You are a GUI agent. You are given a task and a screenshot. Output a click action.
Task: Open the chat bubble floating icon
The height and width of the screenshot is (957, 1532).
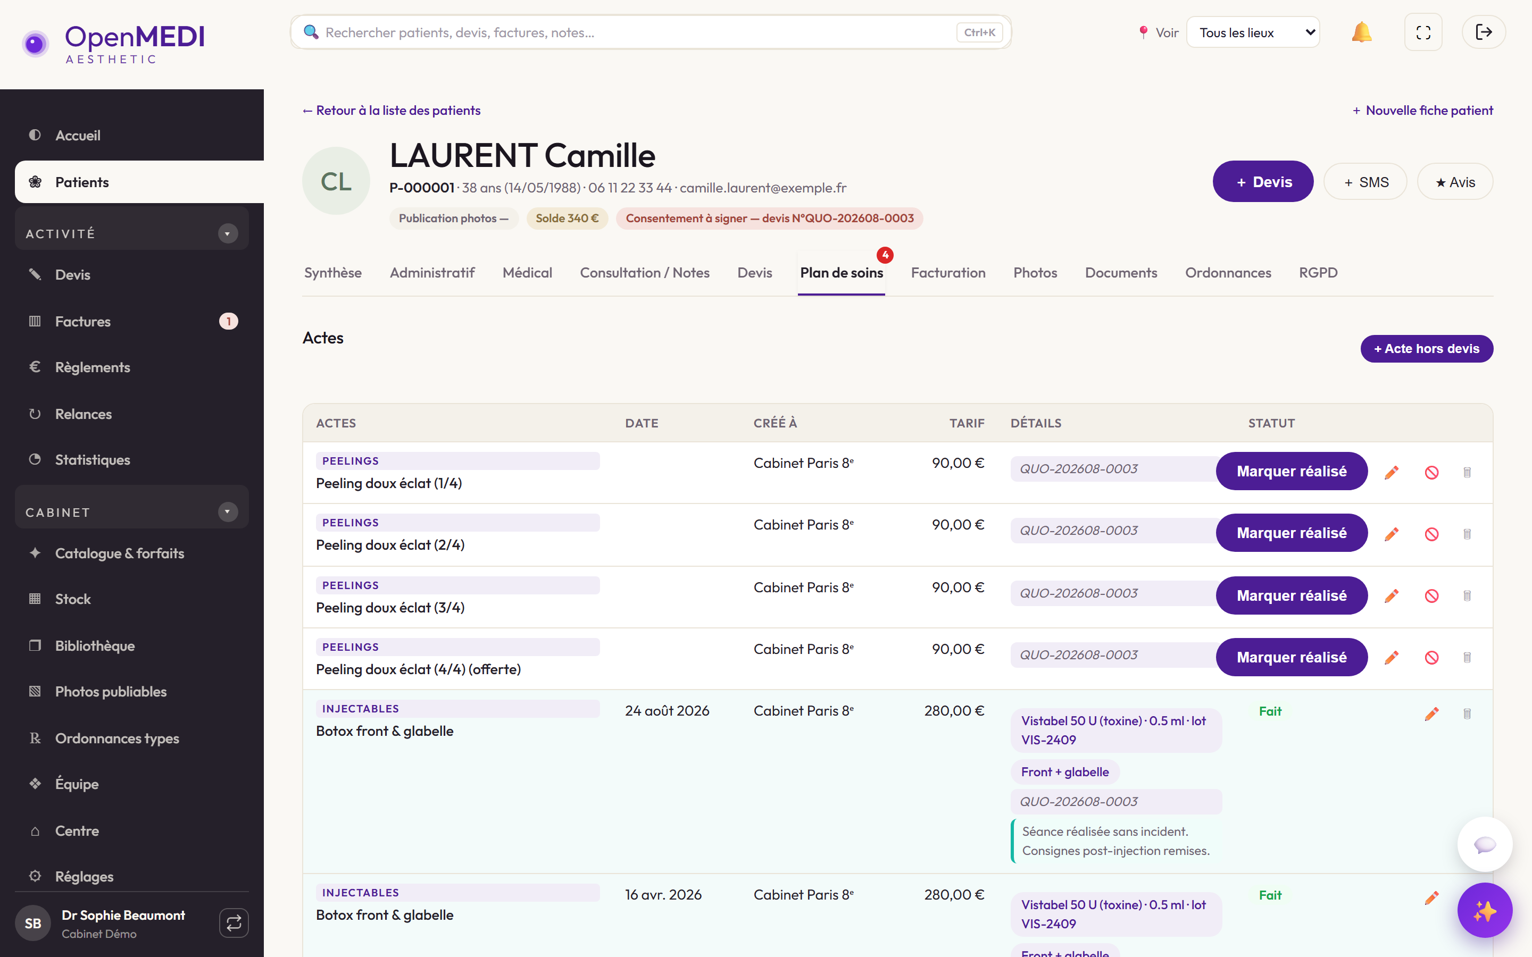[x=1485, y=844]
